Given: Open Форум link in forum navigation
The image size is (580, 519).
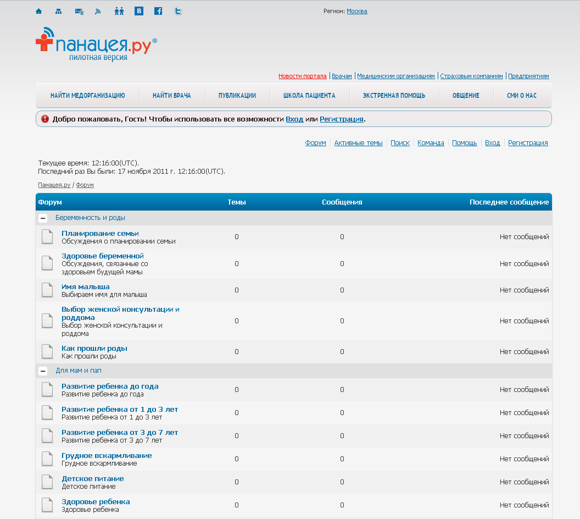Looking at the screenshot, I should (315, 143).
